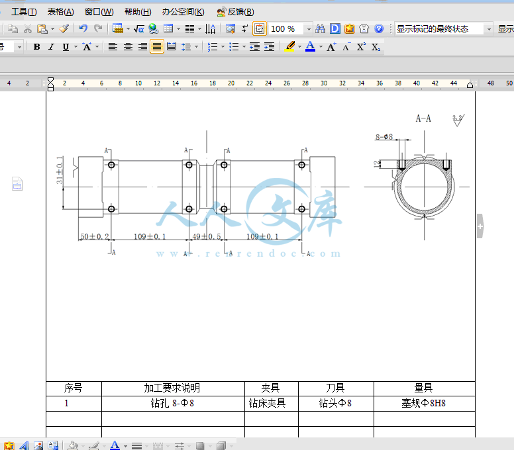Open the 反馈(B) menu

(235, 12)
